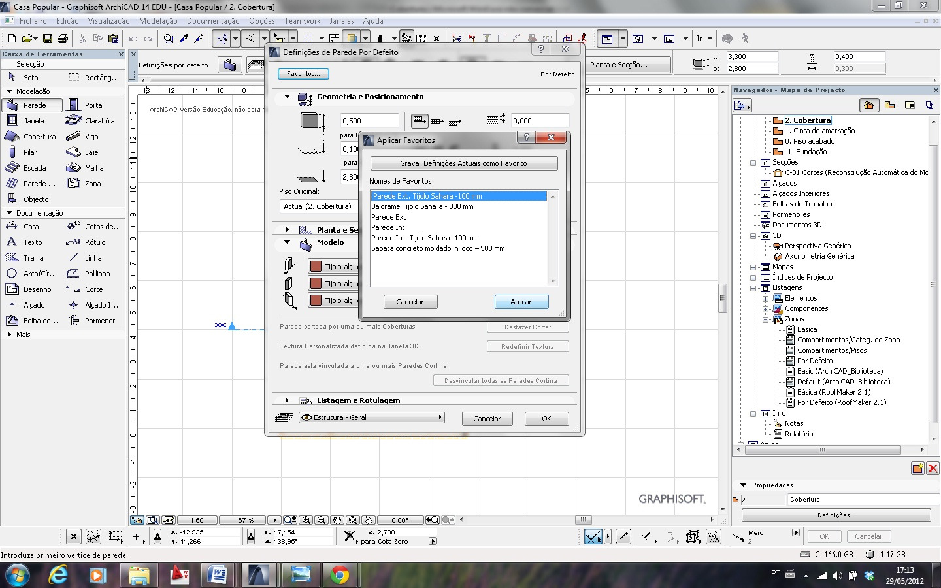Click the zoom in magnifier icon

[x=306, y=520]
